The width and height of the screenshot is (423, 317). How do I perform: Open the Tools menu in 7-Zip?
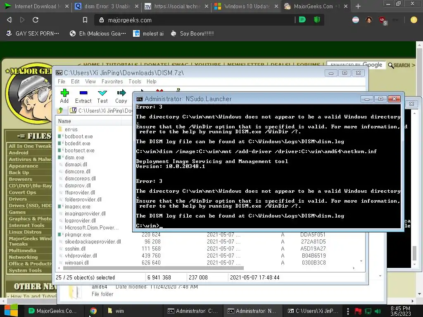[x=135, y=81]
